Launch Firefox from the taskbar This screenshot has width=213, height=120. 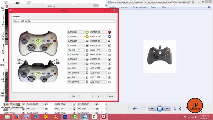pos(17,117)
